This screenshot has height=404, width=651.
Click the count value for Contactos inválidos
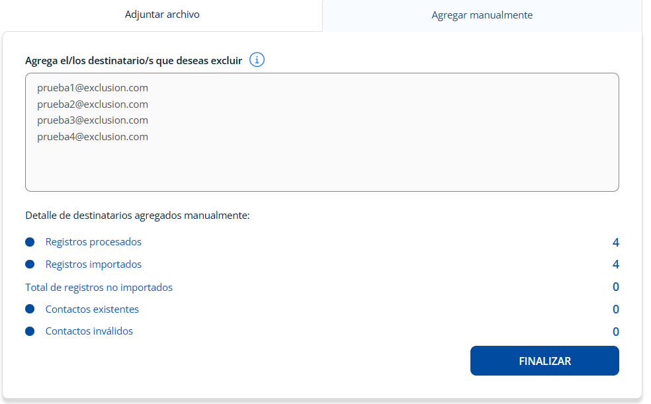615,332
